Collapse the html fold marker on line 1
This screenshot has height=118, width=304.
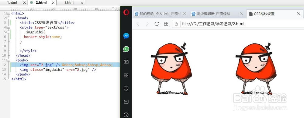[x=8, y=13]
